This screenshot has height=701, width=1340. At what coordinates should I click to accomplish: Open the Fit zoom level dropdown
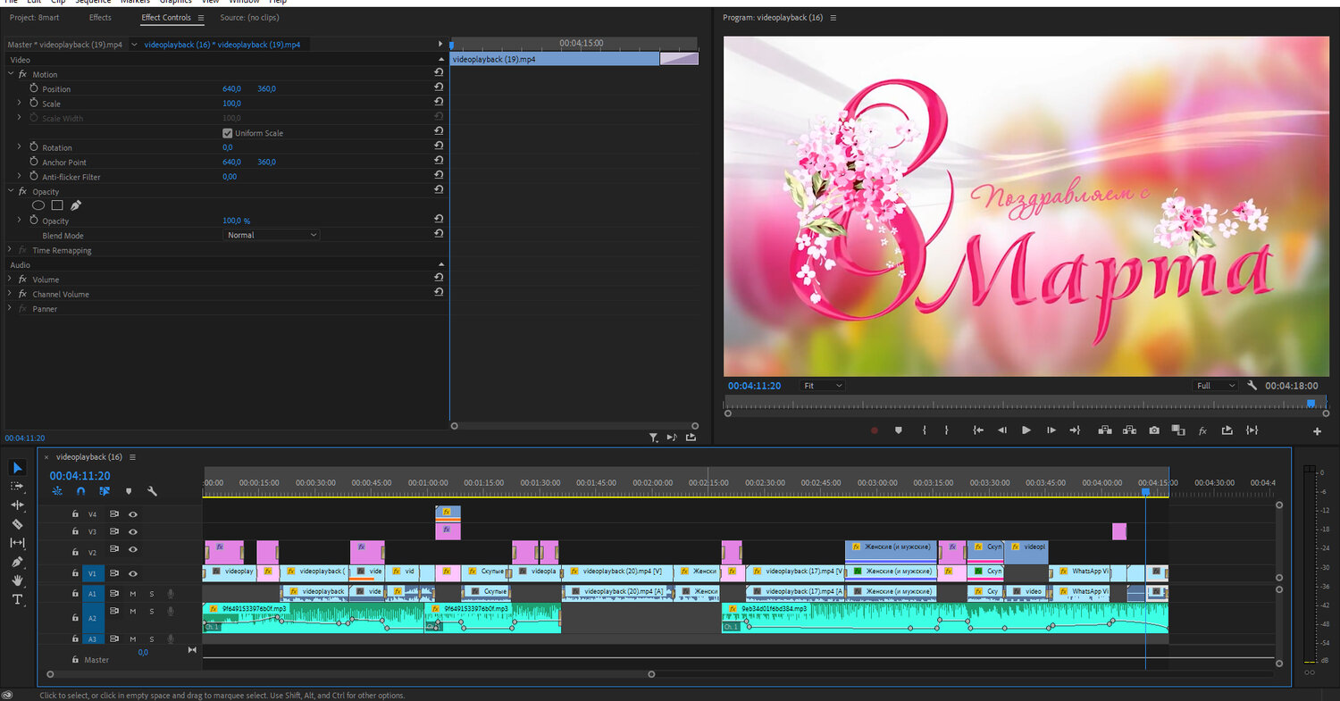822,386
